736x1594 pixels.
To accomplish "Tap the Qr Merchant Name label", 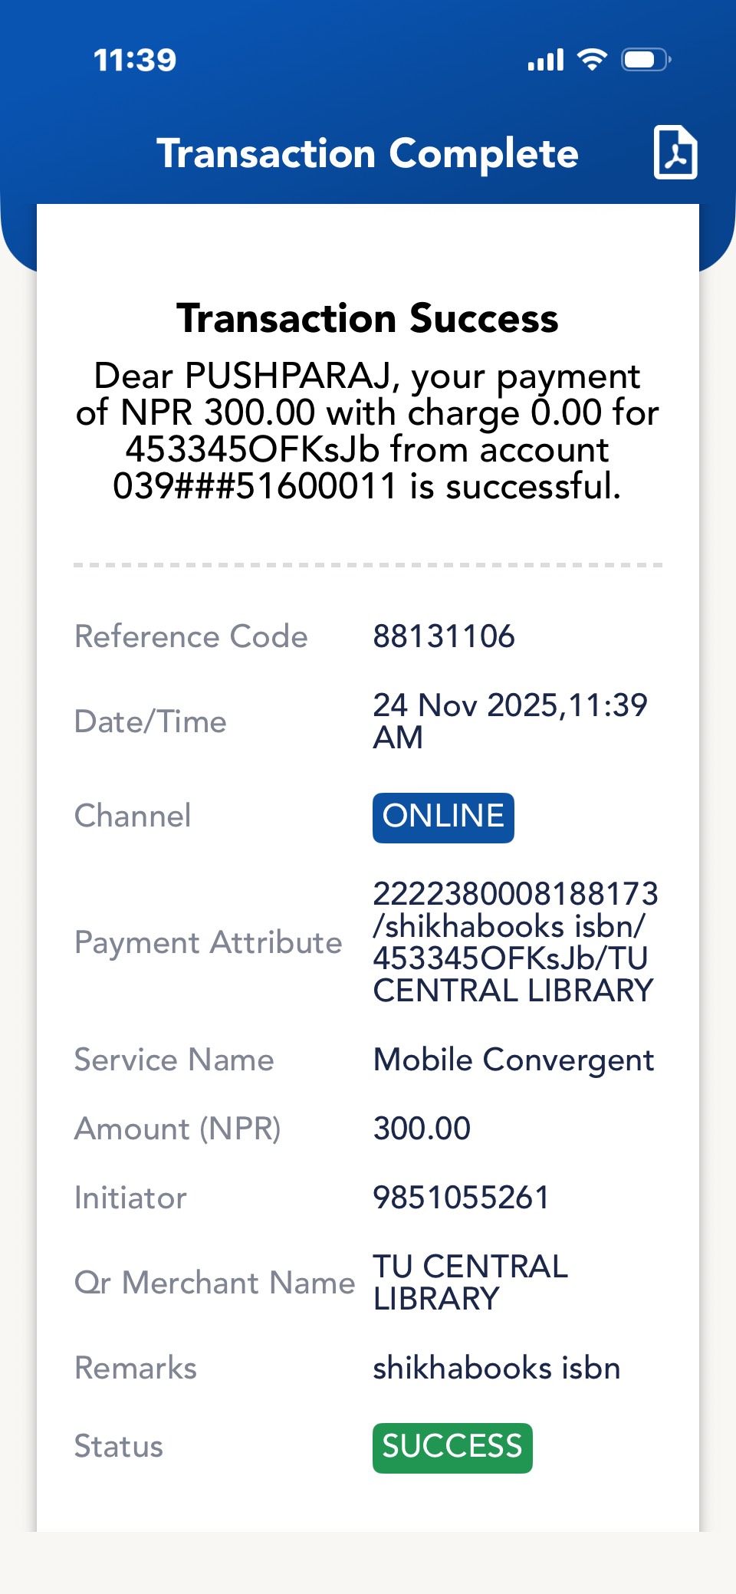I will click(215, 1283).
